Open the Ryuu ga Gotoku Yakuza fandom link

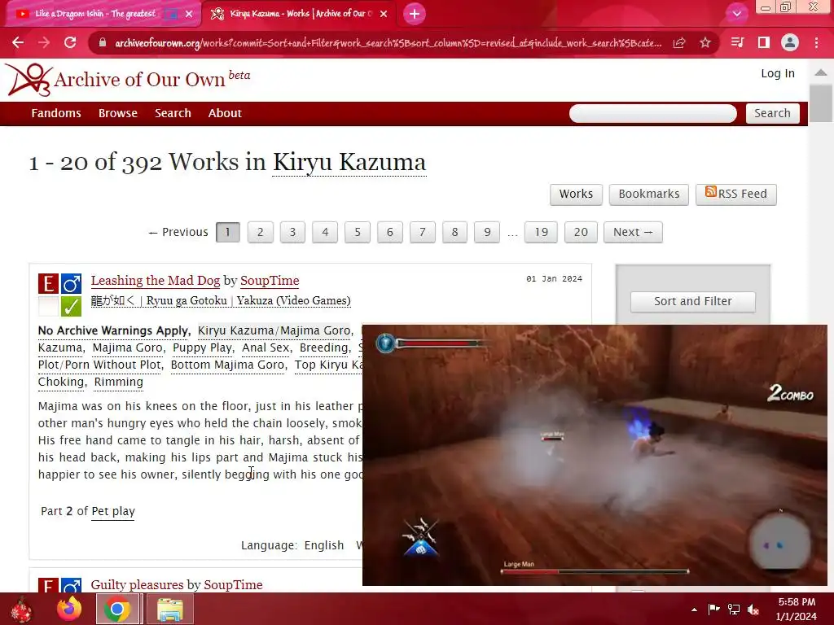coord(221,301)
